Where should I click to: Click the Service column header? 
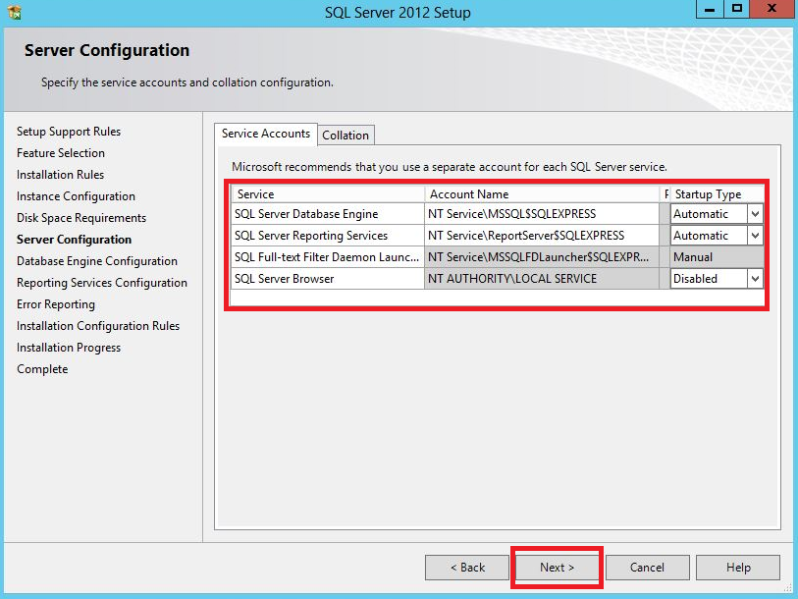tap(328, 194)
